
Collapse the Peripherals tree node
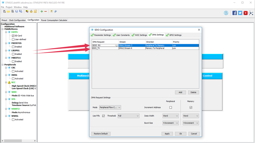pyautogui.click(x=3, y=65)
